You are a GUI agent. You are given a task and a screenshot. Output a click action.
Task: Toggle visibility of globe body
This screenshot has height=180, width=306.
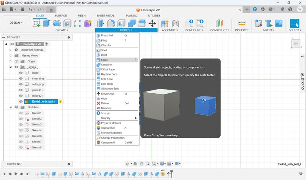tap(21, 73)
